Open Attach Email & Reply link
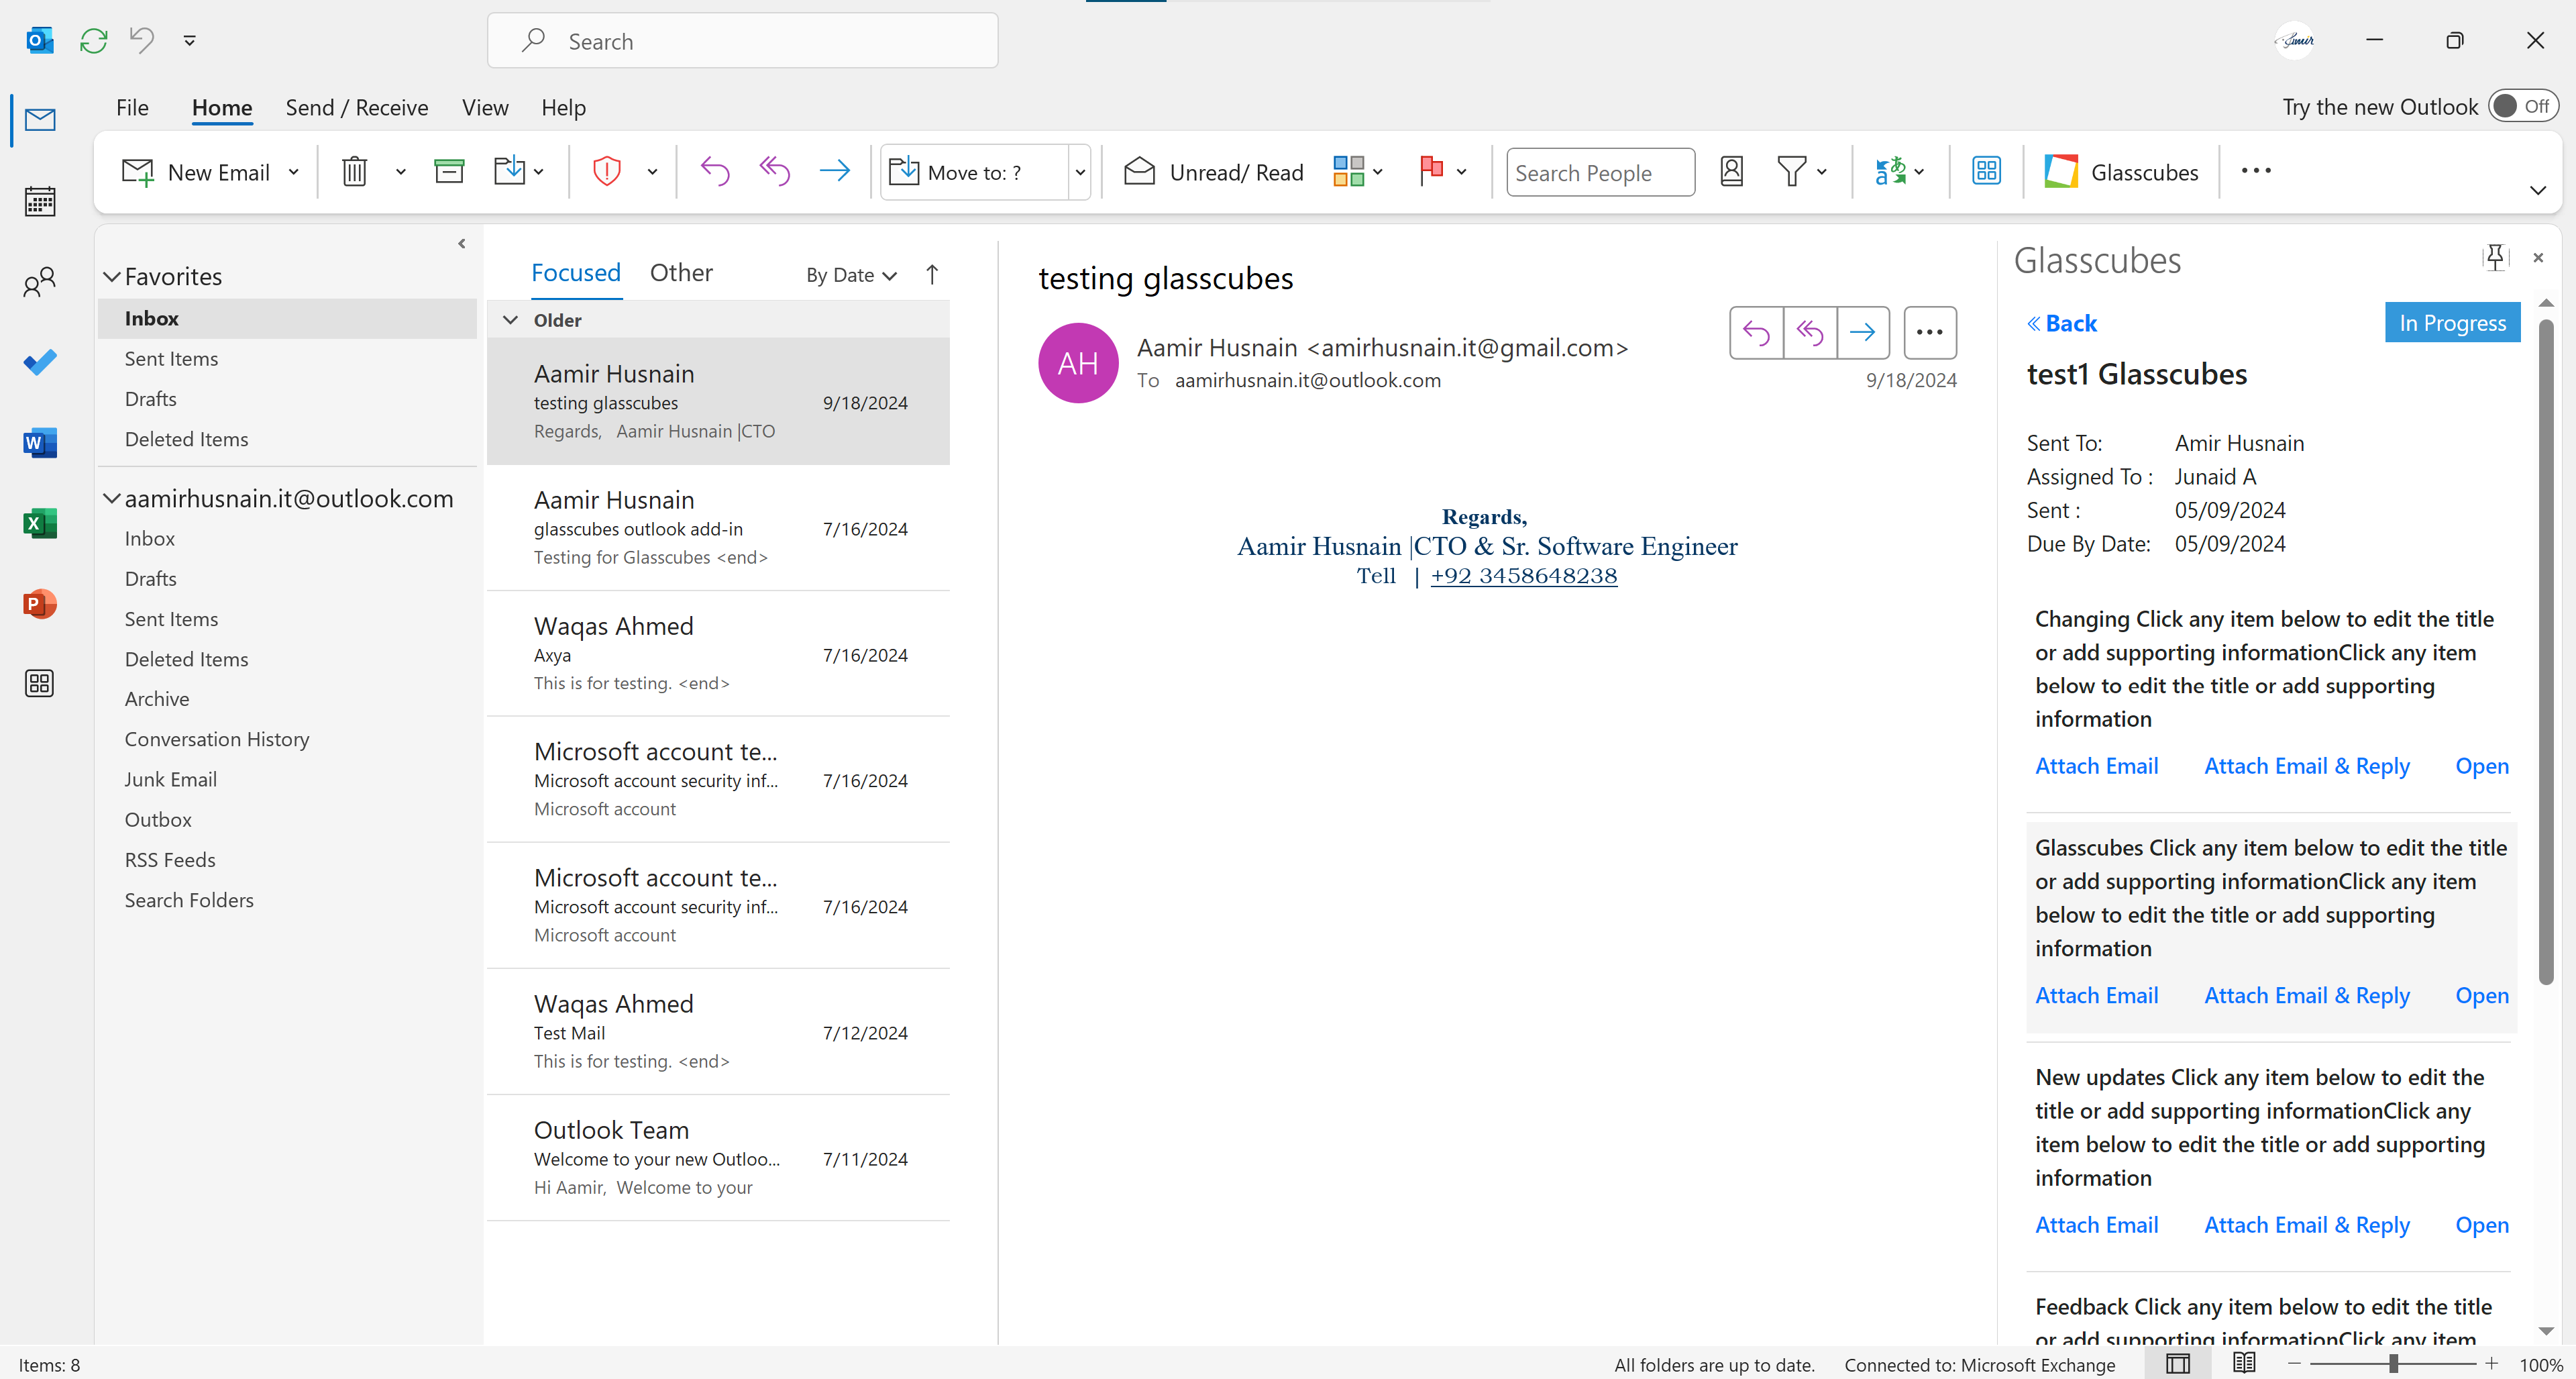The width and height of the screenshot is (2576, 1379). (2306, 765)
